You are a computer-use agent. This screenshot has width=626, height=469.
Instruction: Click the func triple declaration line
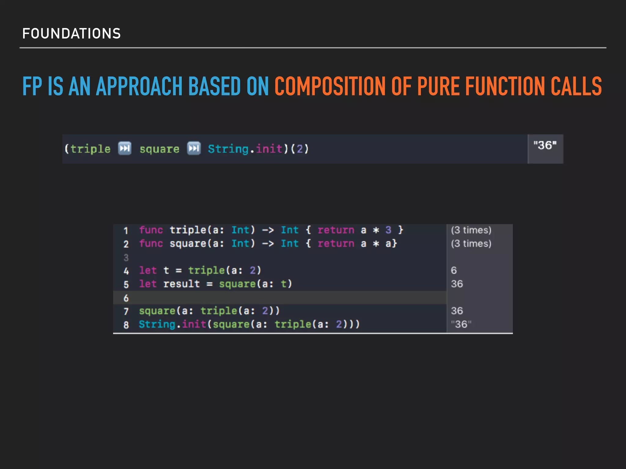[x=271, y=230]
